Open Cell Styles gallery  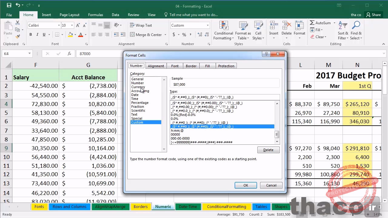tap(258, 31)
